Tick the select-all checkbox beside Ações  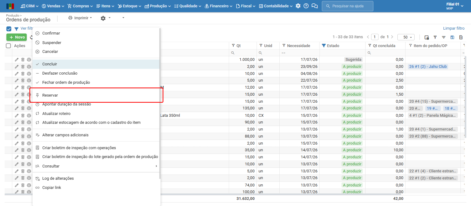click(x=9, y=46)
